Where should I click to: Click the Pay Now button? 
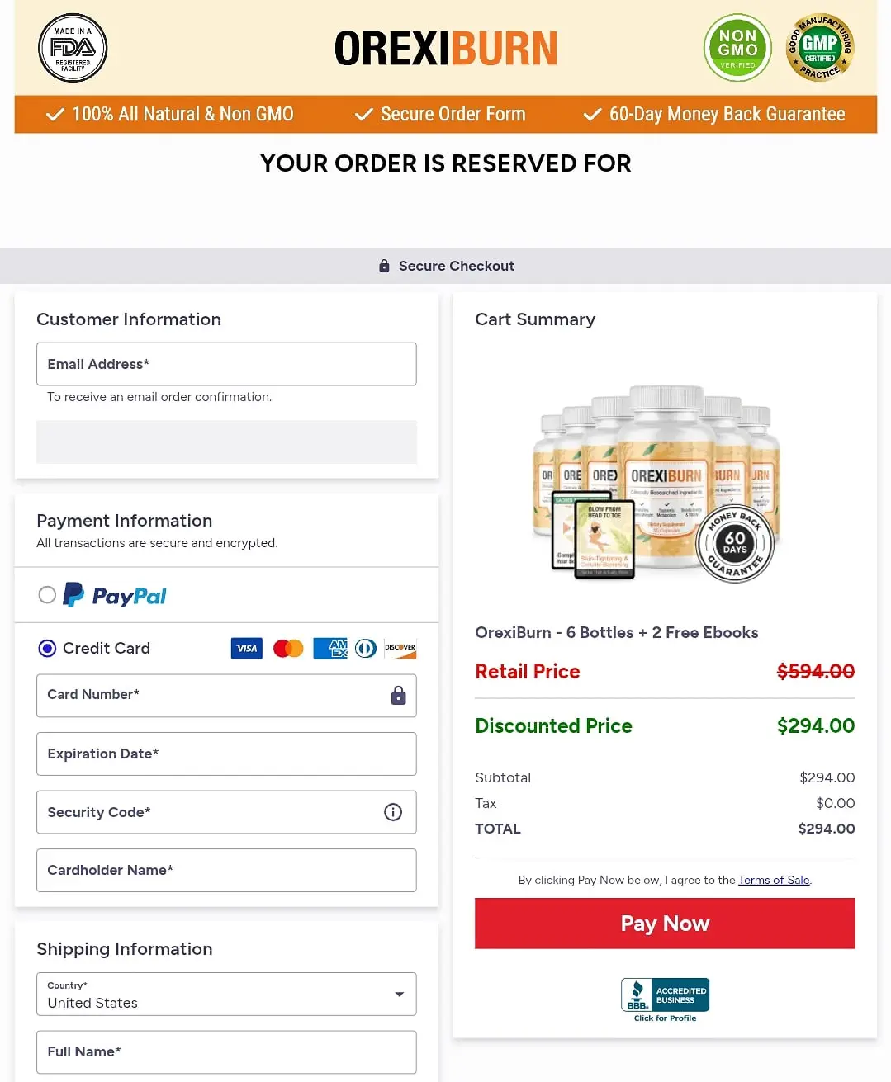pyautogui.click(x=665, y=924)
